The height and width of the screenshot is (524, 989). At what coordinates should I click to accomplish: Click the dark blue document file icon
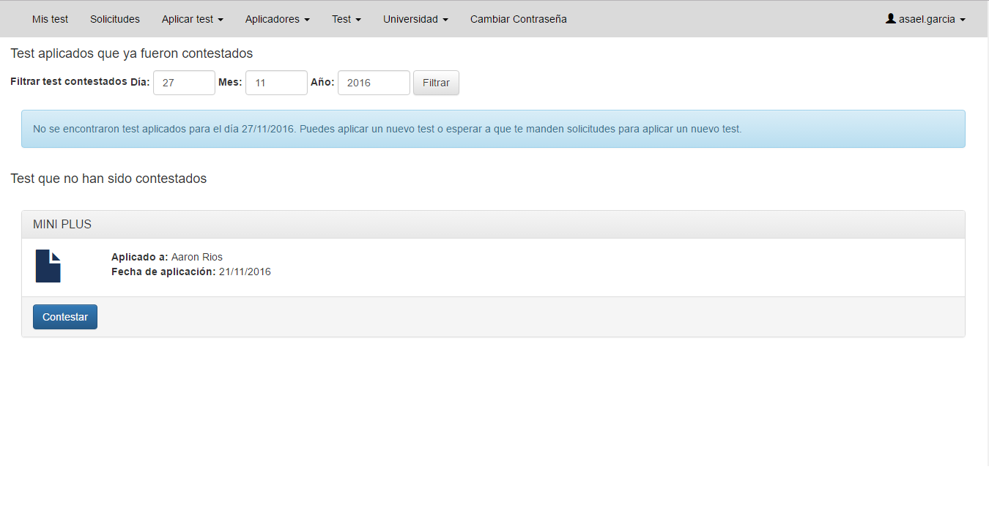(x=48, y=266)
